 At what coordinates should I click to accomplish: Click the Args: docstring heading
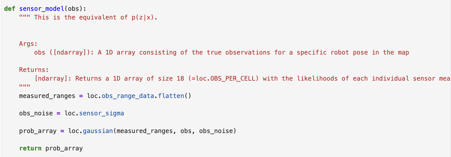point(28,44)
